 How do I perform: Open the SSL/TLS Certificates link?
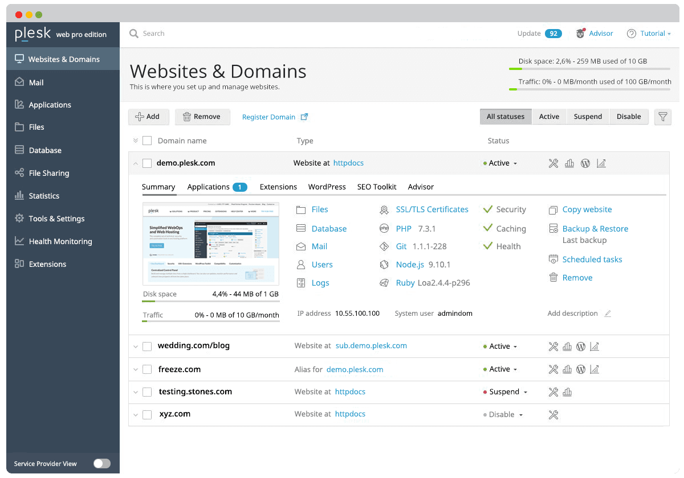(x=432, y=210)
